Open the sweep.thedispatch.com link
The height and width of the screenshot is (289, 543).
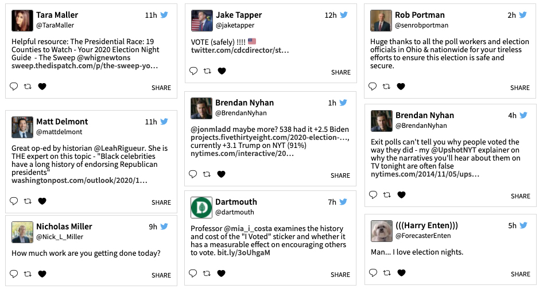coord(85,66)
